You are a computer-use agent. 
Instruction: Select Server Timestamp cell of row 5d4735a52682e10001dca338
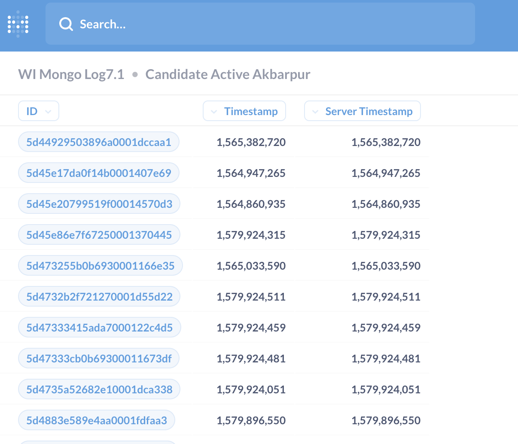point(386,389)
